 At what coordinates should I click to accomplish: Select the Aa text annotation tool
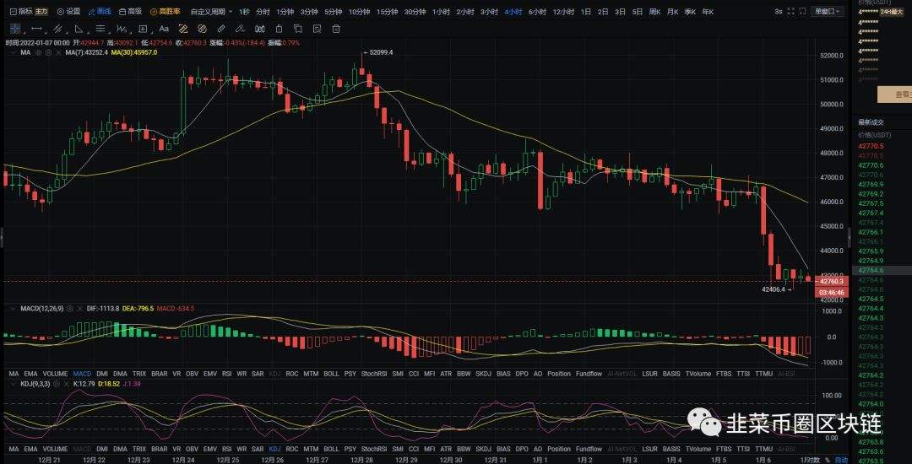coord(164,29)
